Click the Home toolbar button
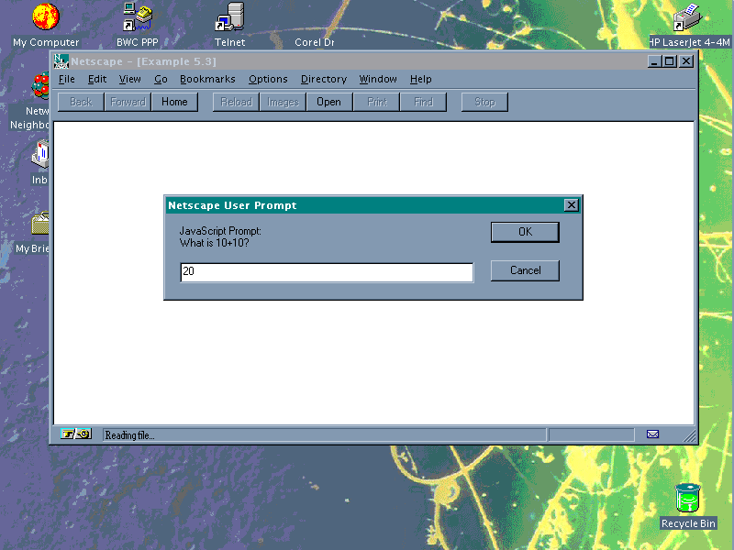 [174, 102]
